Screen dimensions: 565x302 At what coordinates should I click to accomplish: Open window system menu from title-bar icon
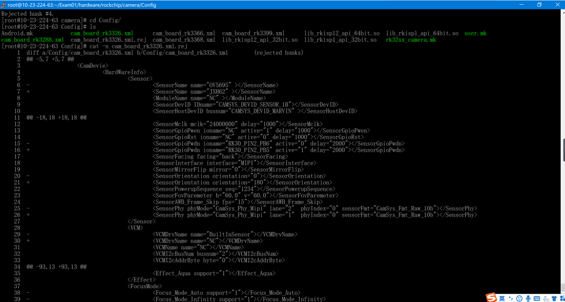pyautogui.click(x=4, y=4)
